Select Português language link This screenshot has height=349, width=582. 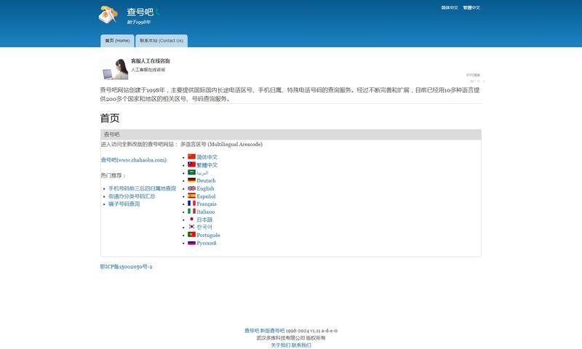208,235
